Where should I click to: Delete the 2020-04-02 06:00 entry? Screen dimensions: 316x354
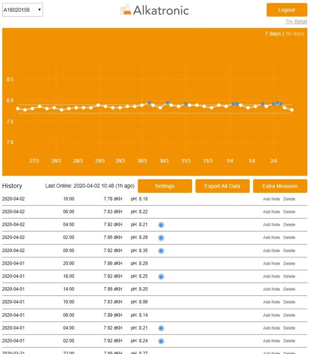click(x=289, y=212)
